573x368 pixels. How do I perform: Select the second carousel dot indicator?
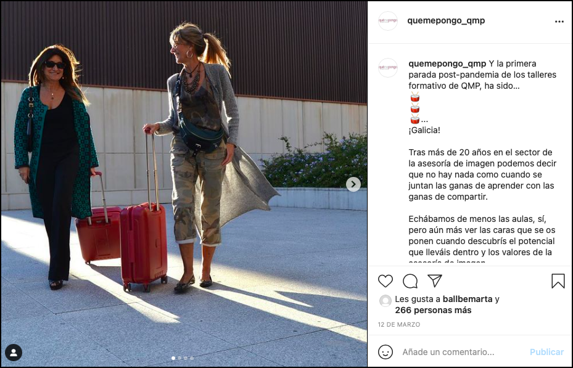click(179, 358)
